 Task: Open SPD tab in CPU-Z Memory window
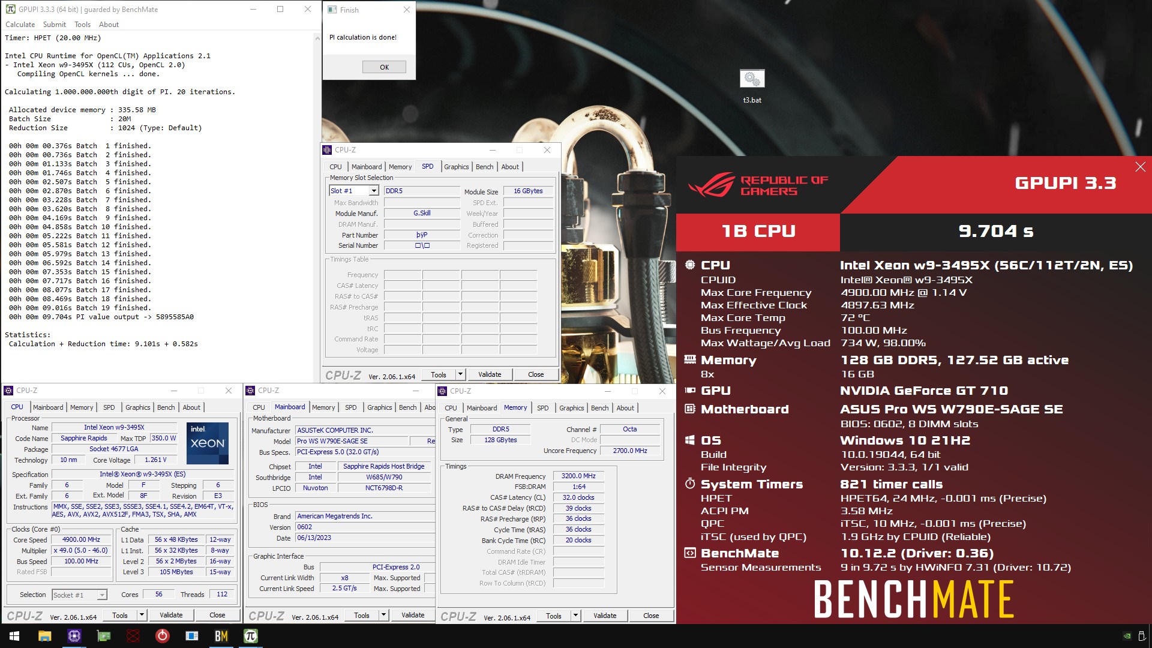coord(542,408)
